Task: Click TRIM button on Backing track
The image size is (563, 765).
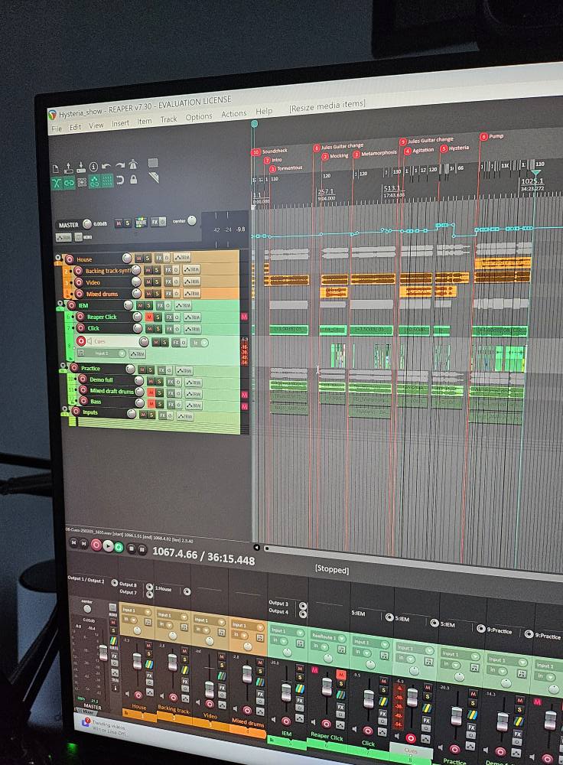Action: click(192, 269)
